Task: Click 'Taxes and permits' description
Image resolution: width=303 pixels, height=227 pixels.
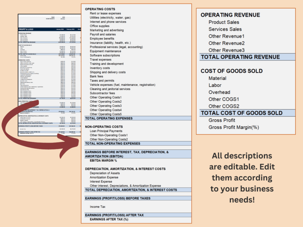Action: 102,81
